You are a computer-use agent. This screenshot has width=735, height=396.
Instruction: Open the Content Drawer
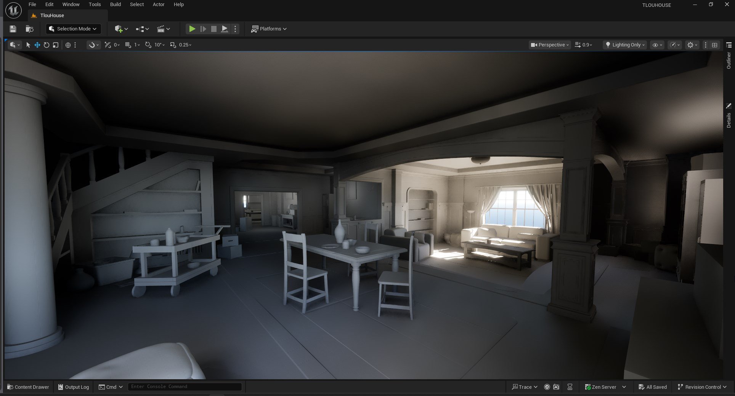28,387
